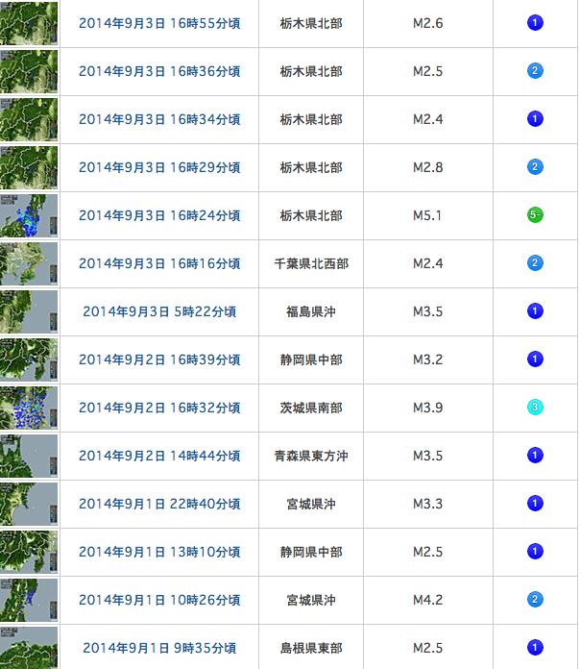Open the 2014年9月2日 16時32分頃 earthquake link
Screen dimensions: 580x669
(x=159, y=408)
